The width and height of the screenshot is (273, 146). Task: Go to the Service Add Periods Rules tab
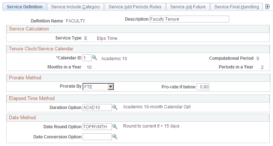[135, 7]
